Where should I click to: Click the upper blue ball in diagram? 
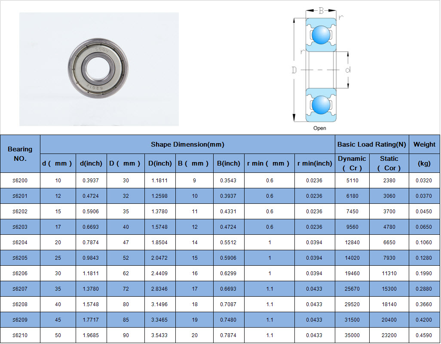point(321,35)
